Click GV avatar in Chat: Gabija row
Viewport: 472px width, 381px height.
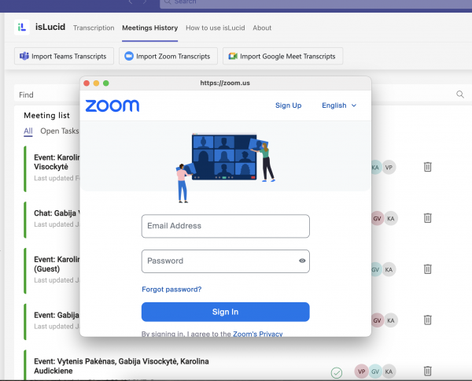(377, 219)
